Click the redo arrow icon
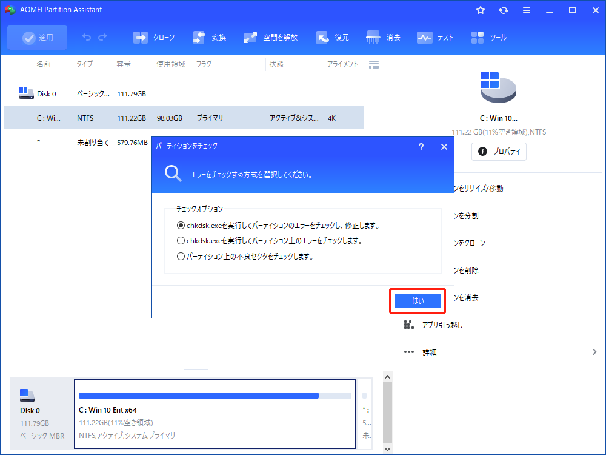The height and width of the screenshot is (455, 606). (102, 37)
